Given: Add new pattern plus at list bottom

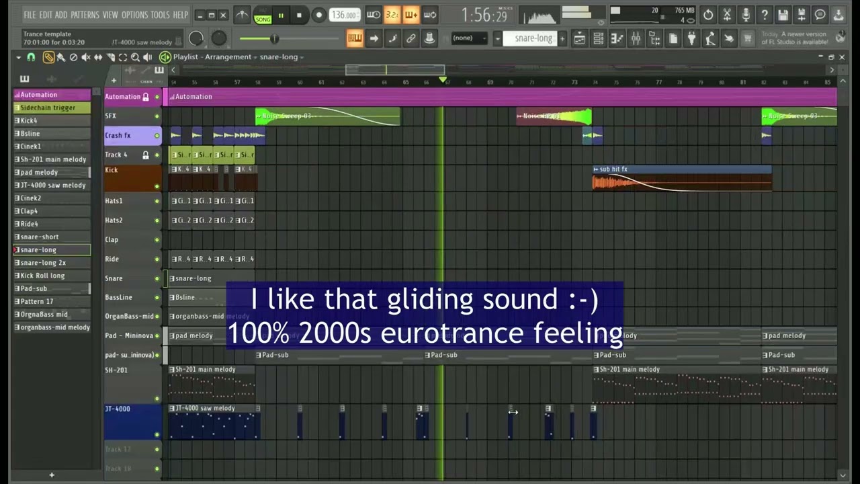Looking at the screenshot, I should coord(52,475).
